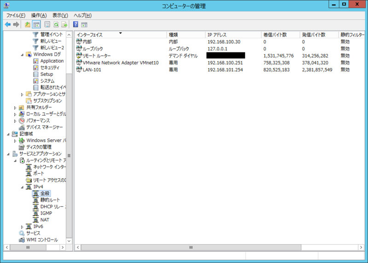Sort by the 種類 column header
Image resolution: width=368 pixels, height=263 pixels.
[186, 35]
